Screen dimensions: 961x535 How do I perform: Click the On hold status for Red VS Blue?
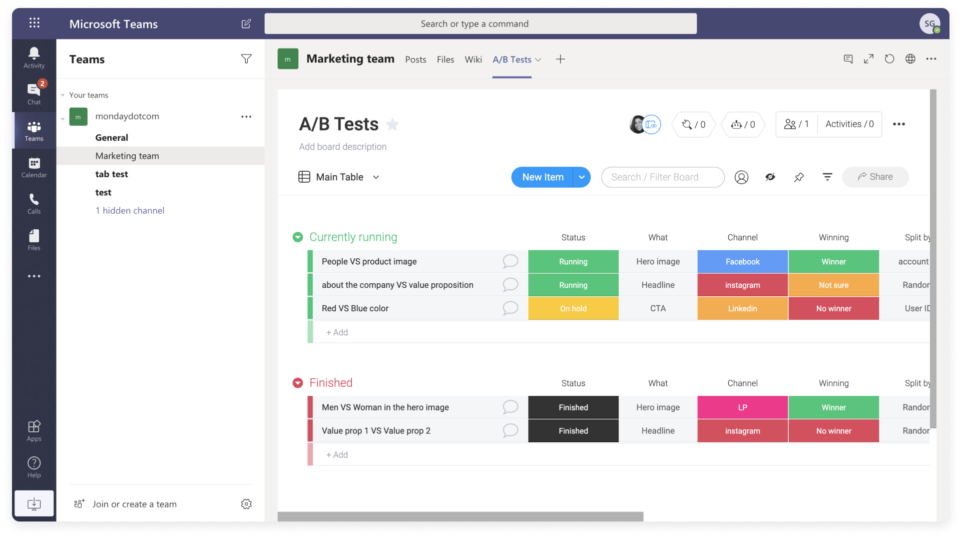pos(574,308)
